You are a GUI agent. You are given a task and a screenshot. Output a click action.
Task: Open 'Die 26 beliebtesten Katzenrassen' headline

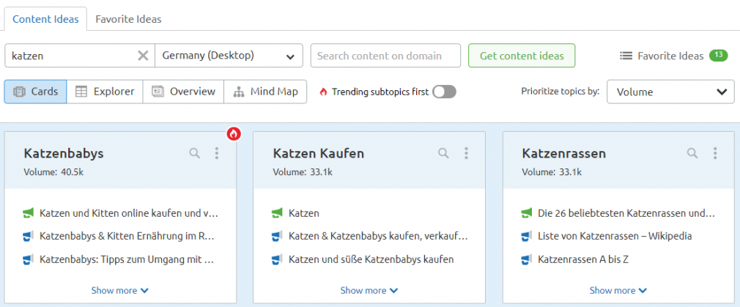626,213
